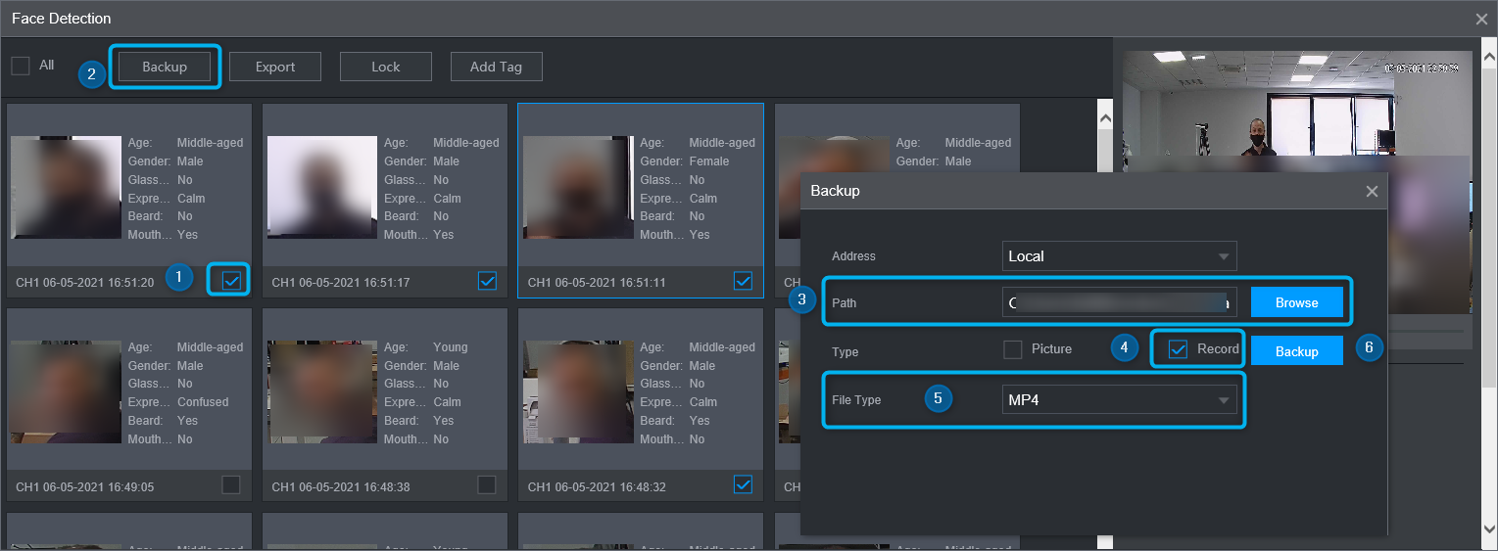The image size is (1498, 551).
Task: Open the File Type dropdown showing MP4
Action: [1120, 400]
